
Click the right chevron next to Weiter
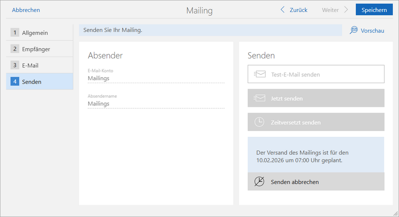pos(346,10)
